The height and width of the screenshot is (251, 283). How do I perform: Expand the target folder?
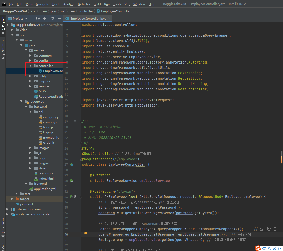click(x=12, y=199)
